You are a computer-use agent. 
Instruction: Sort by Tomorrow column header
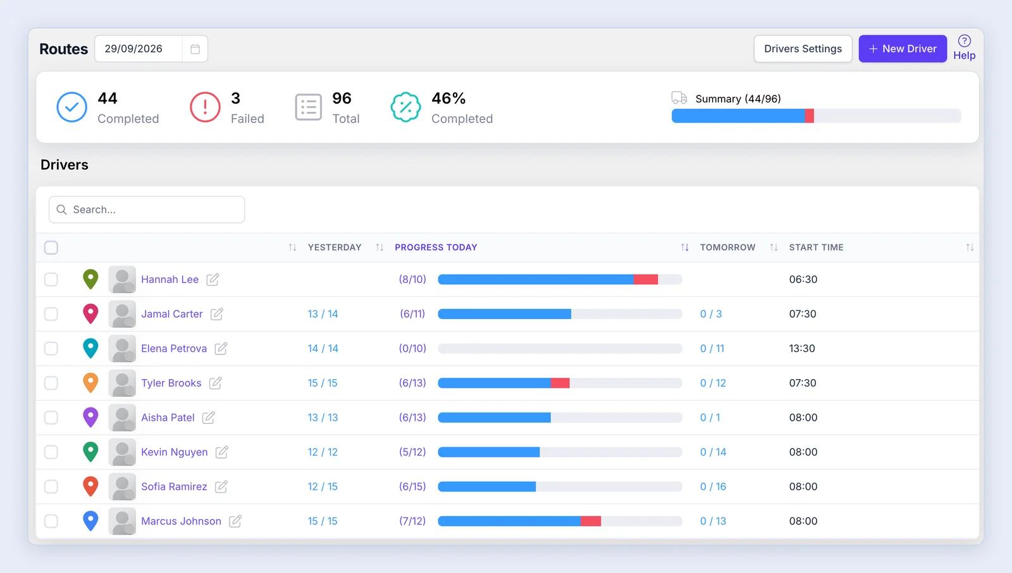pos(727,248)
